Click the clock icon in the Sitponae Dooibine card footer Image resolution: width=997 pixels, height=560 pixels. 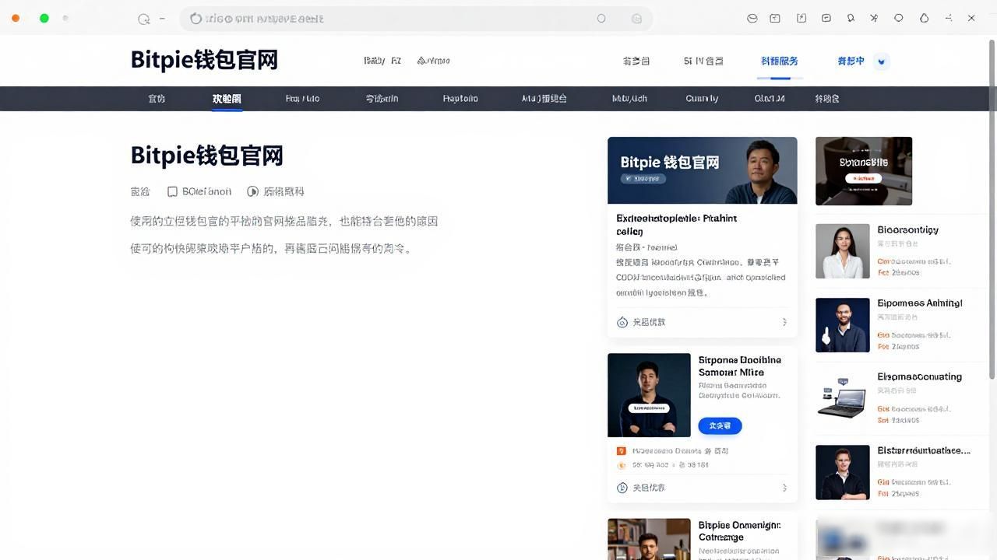click(x=622, y=488)
